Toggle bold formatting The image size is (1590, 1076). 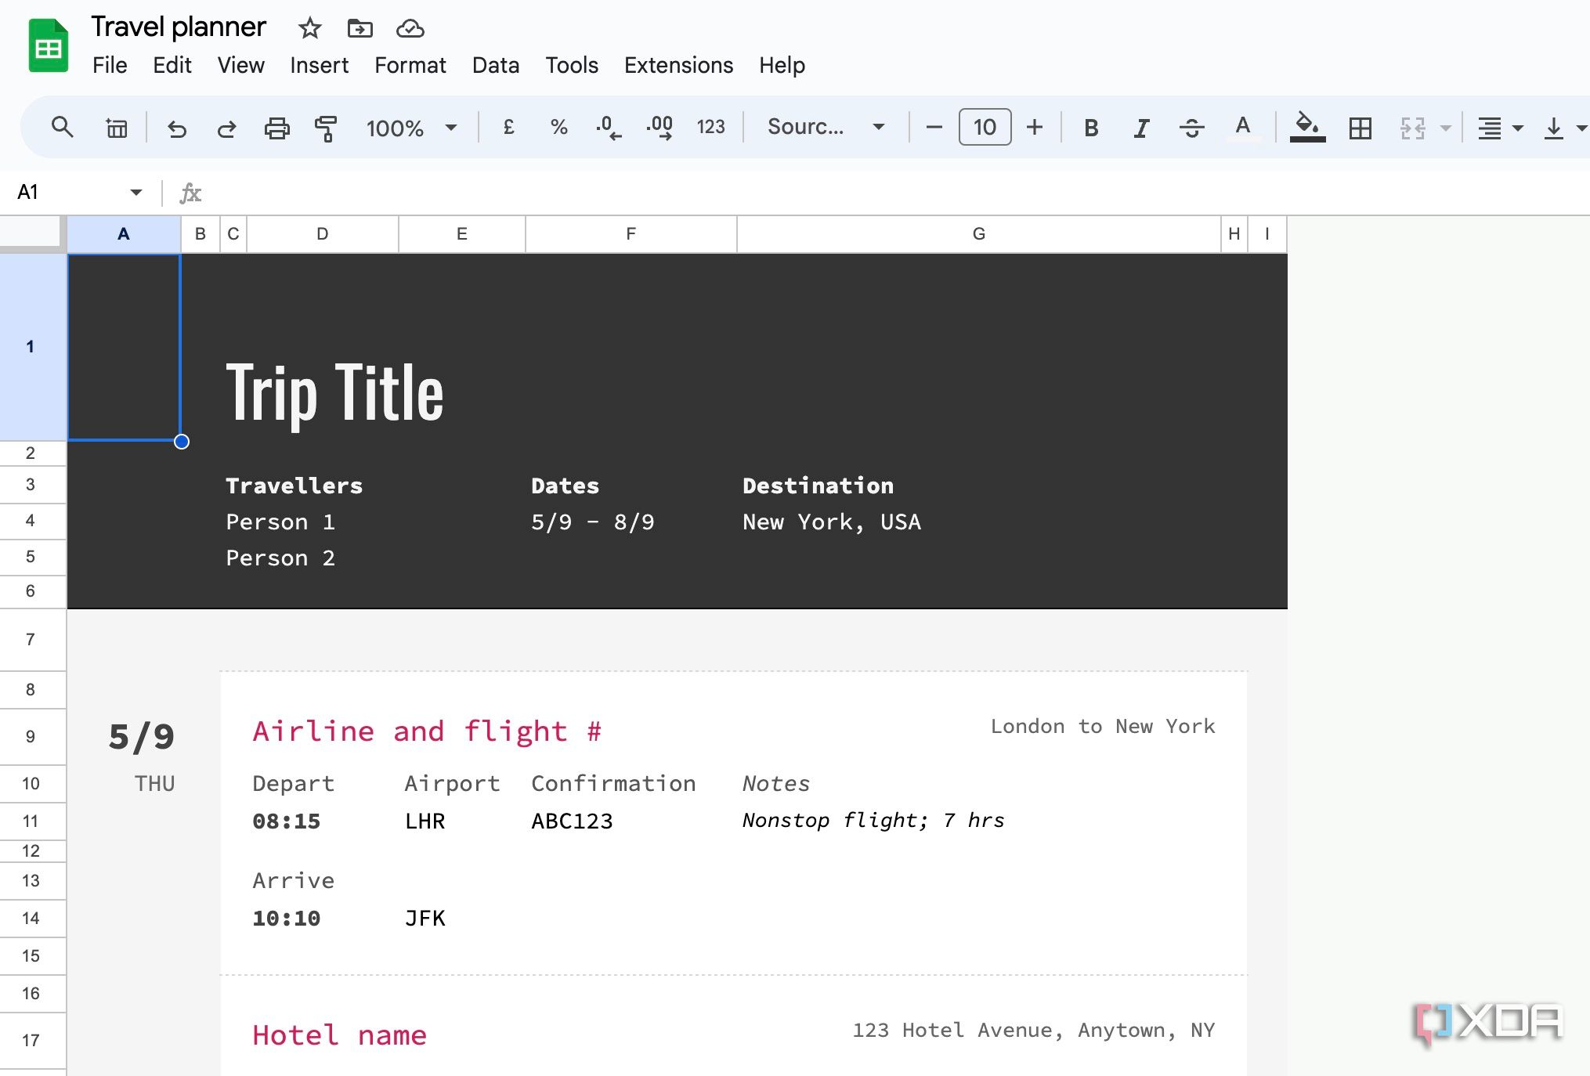click(1091, 128)
